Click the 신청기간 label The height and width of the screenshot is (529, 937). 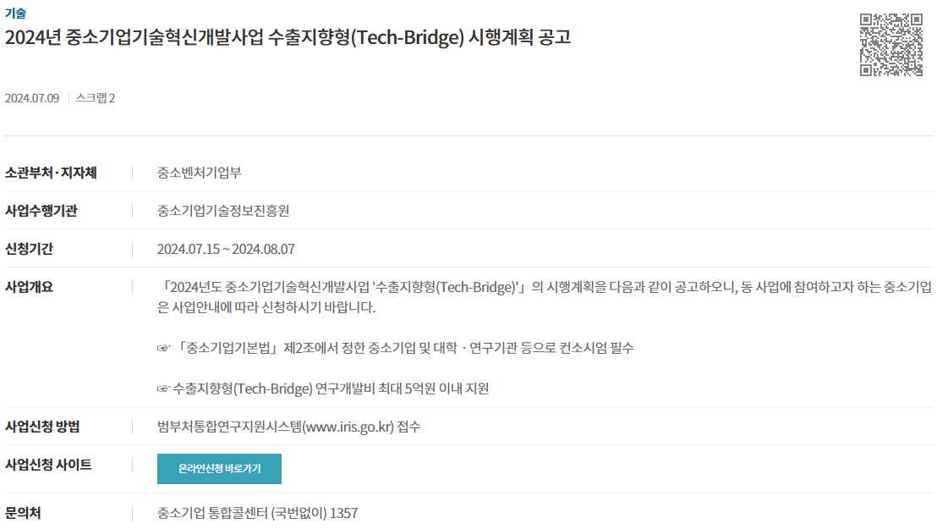(x=30, y=249)
